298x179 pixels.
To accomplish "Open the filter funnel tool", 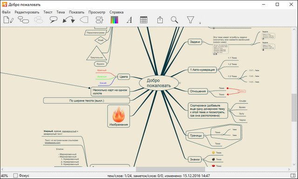I will click(x=190, y=20).
